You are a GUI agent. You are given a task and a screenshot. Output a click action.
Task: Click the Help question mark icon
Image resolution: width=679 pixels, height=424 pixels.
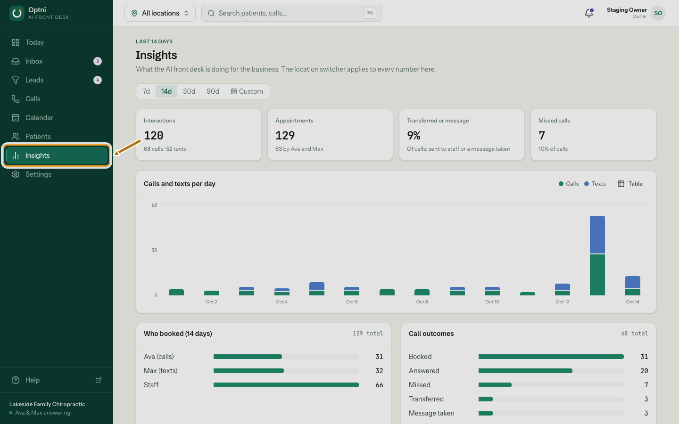pos(16,380)
